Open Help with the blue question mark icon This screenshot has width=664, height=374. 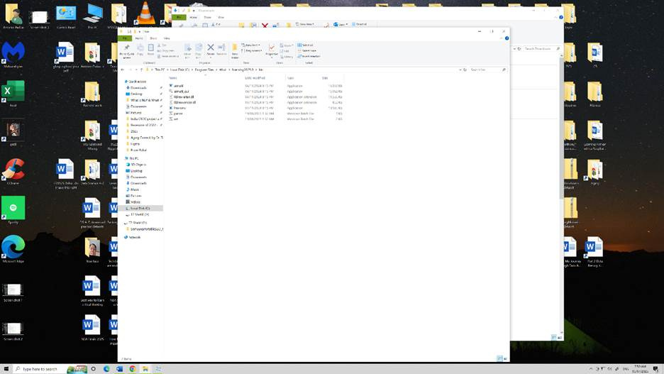[507, 38]
